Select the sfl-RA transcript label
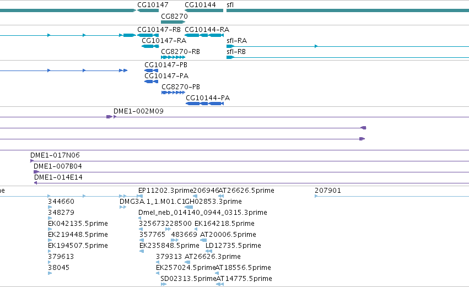 (x=236, y=41)
